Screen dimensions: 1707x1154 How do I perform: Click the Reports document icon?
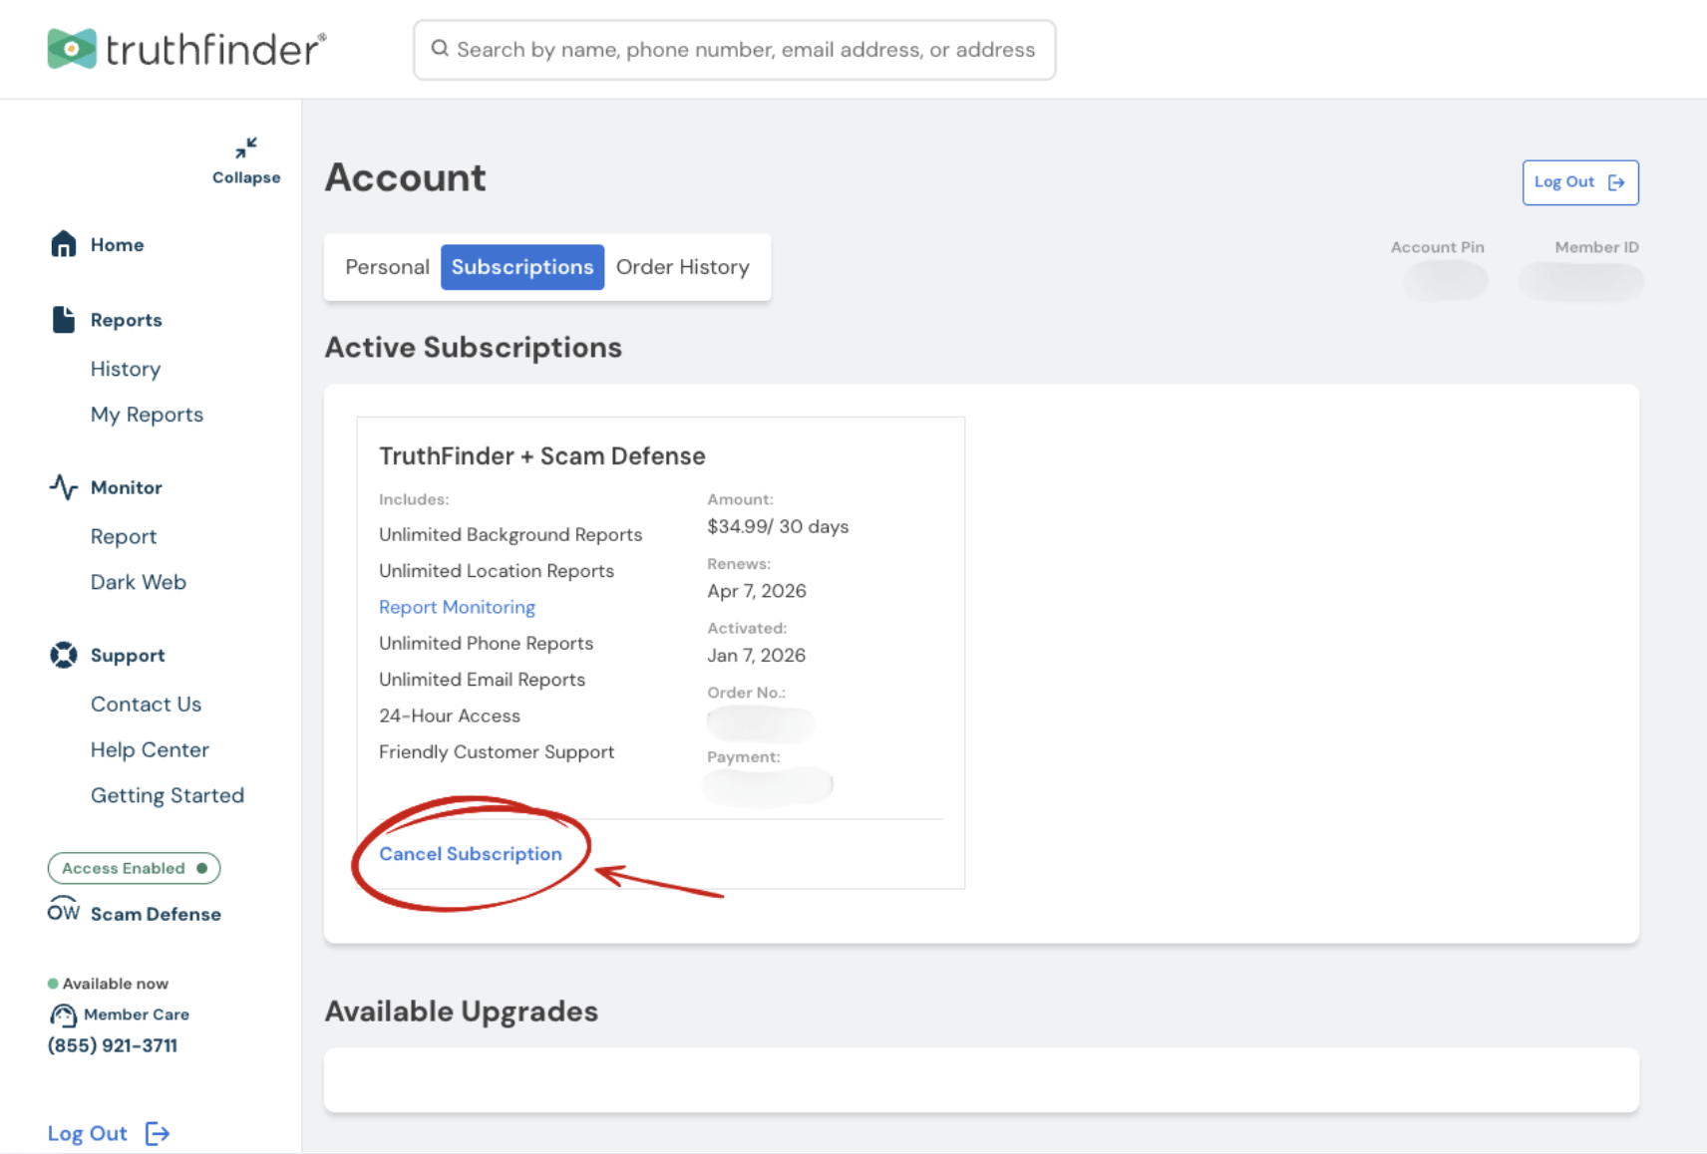pyautogui.click(x=64, y=320)
